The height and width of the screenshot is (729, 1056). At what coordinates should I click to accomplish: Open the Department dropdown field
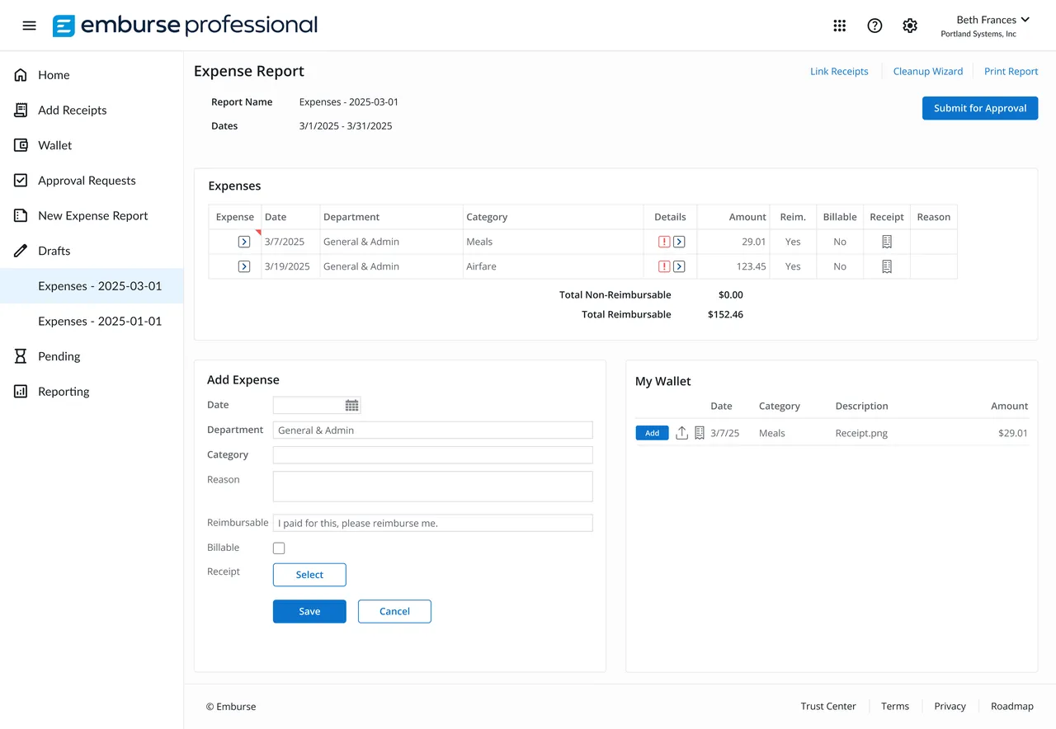pyautogui.click(x=432, y=430)
